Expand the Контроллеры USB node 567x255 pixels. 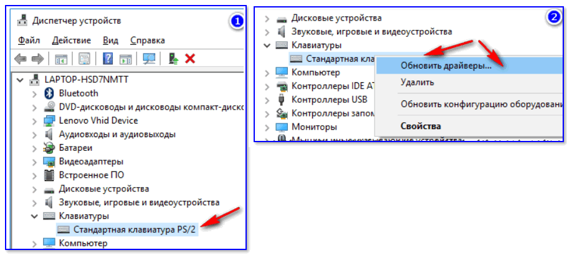[267, 99]
